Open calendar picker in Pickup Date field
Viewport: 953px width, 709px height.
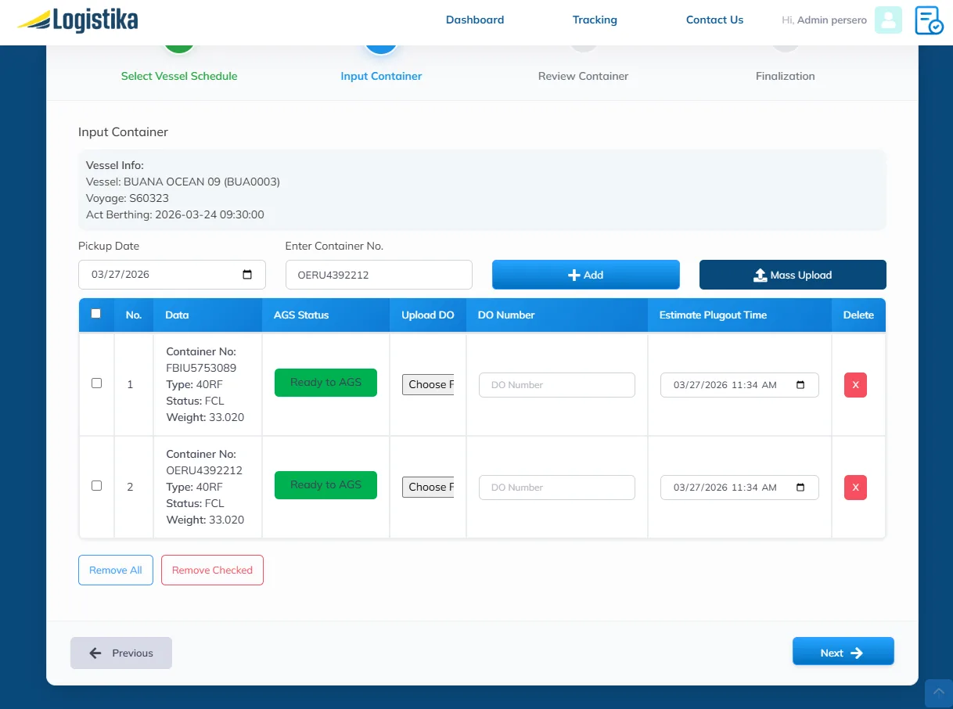[x=247, y=275]
